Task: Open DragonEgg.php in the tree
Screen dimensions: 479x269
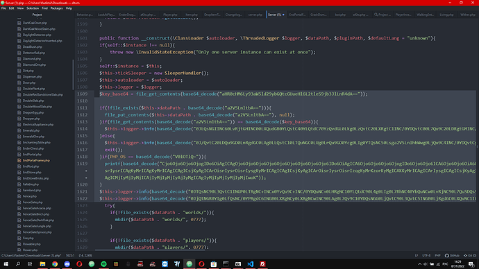Action: (33, 112)
